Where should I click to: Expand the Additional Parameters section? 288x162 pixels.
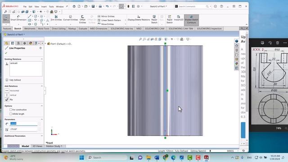(42, 136)
